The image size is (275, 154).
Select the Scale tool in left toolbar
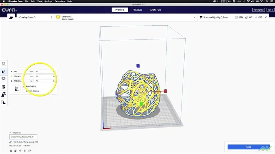pyautogui.click(x=3, y=72)
